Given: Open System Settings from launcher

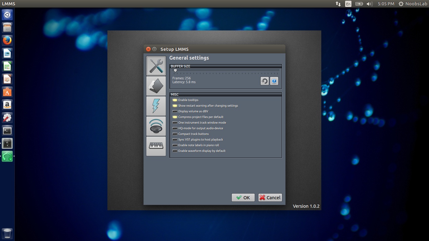Looking at the screenshot, I should (7, 118).
